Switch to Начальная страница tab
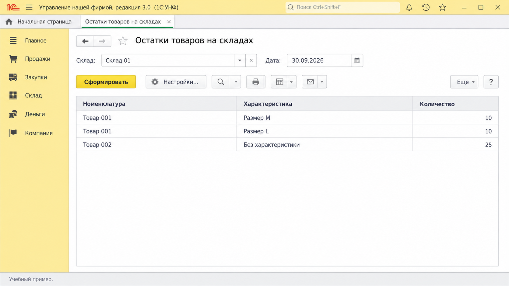The image size is (509, 286). click(40, 22)
